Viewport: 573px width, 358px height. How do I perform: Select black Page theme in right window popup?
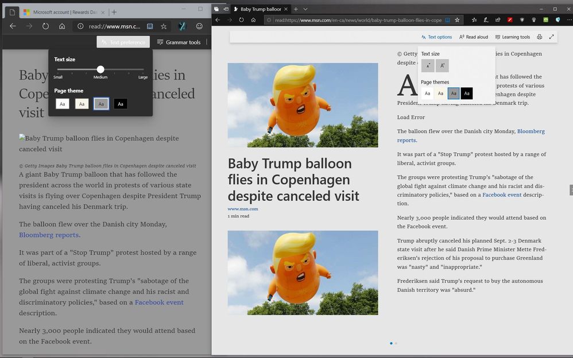[467, 93]
